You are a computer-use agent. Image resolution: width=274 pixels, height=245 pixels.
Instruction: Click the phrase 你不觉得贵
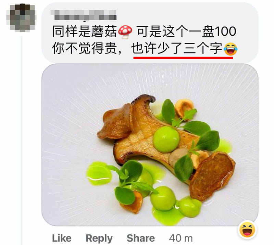[85, 49]
